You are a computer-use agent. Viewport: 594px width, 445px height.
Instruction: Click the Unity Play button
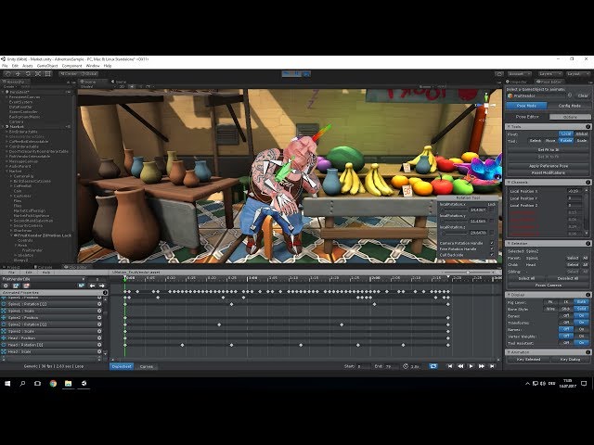coord(287,74)
